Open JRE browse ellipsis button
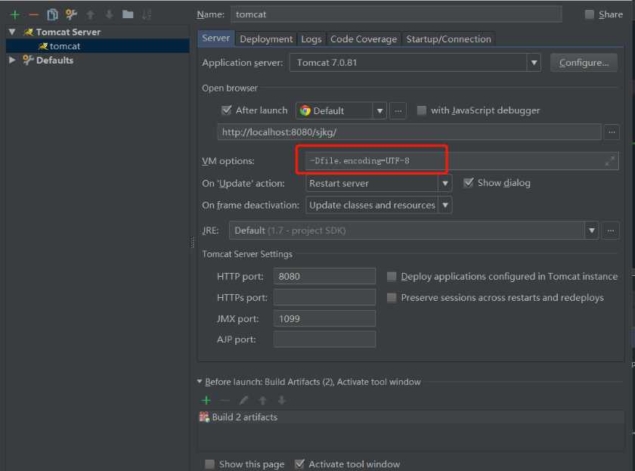 tap(611, 231)
